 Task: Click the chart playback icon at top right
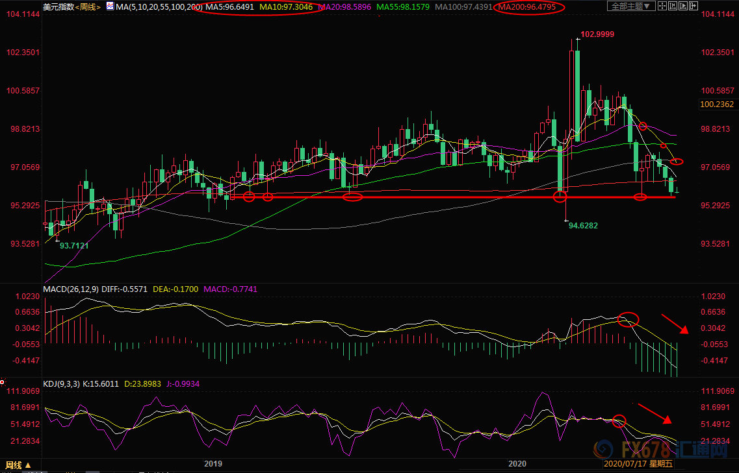tap(683, 6)
